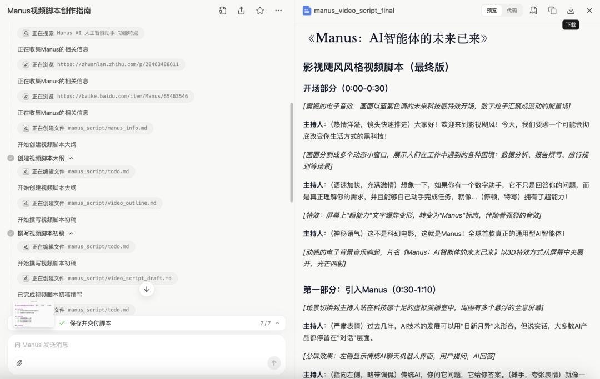The image size is (600, 379).
Task: Click the file view icon beside share
Action: click(x=223, y=11)
